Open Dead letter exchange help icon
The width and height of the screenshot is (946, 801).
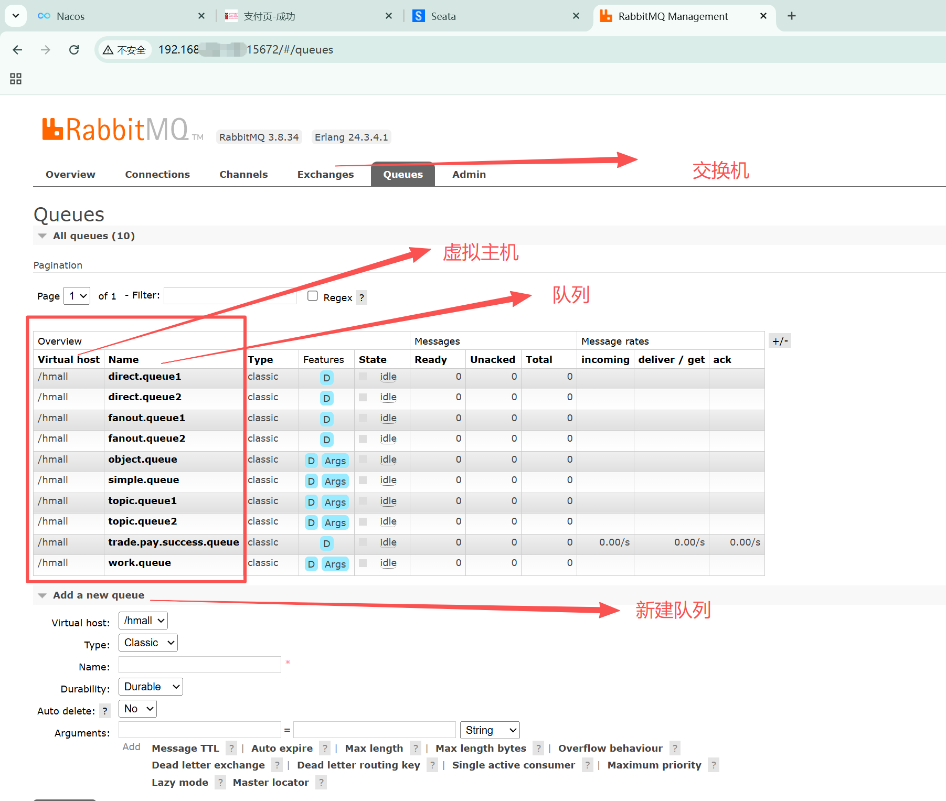(277, 765)
